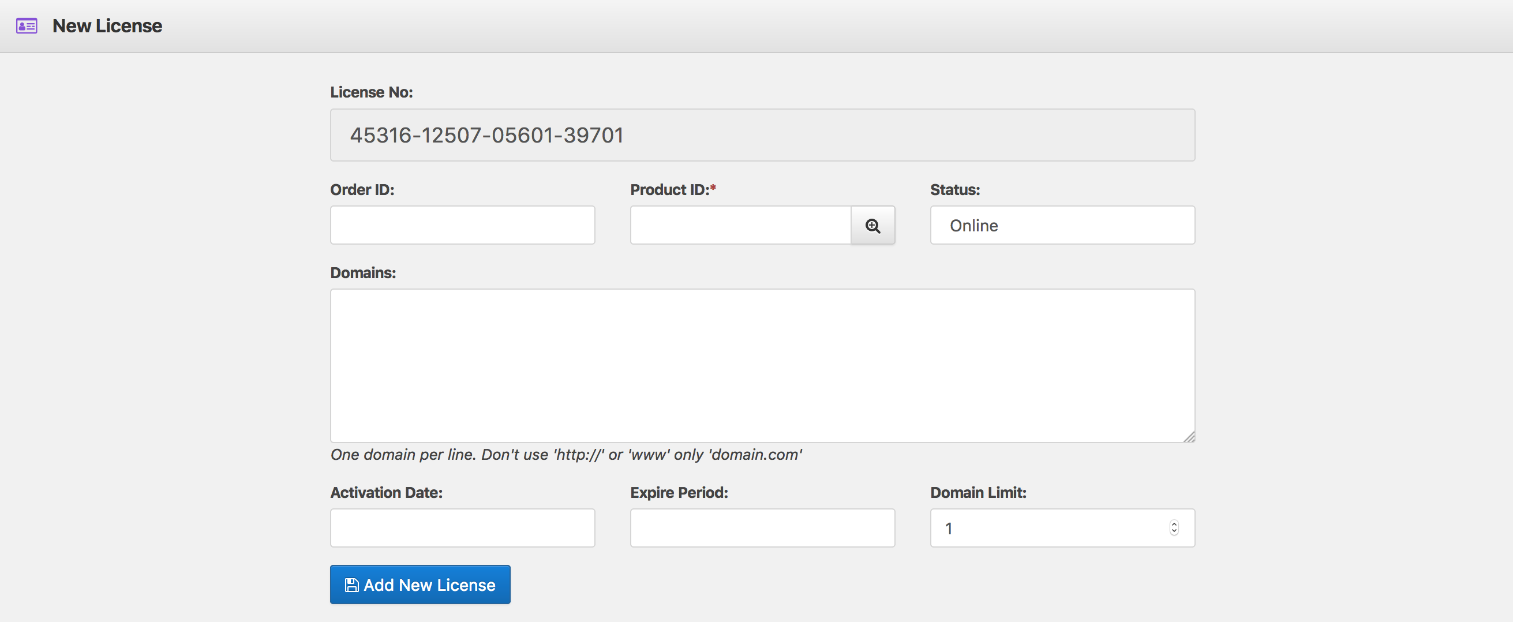Viewport: 1513px width, 622px height.
Task: Click inside the Domains textarea
Action: tap(762, 364)
